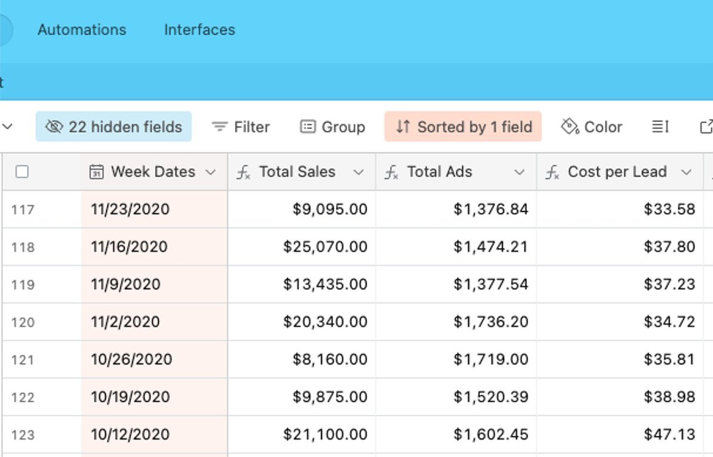Select the $38.98 Cost per Lead cell
Viewport: 713px width, 457px height.
620,397
